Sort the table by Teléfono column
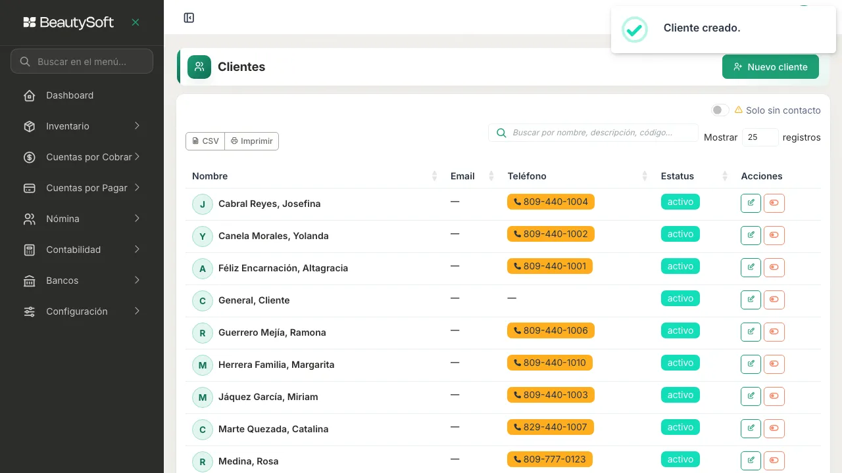Screen dimensions: 842x473 [578, 176]
